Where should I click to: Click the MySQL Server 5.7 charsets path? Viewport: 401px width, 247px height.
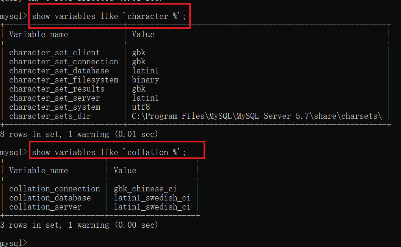pyautogui.click(x=257, y=116)
